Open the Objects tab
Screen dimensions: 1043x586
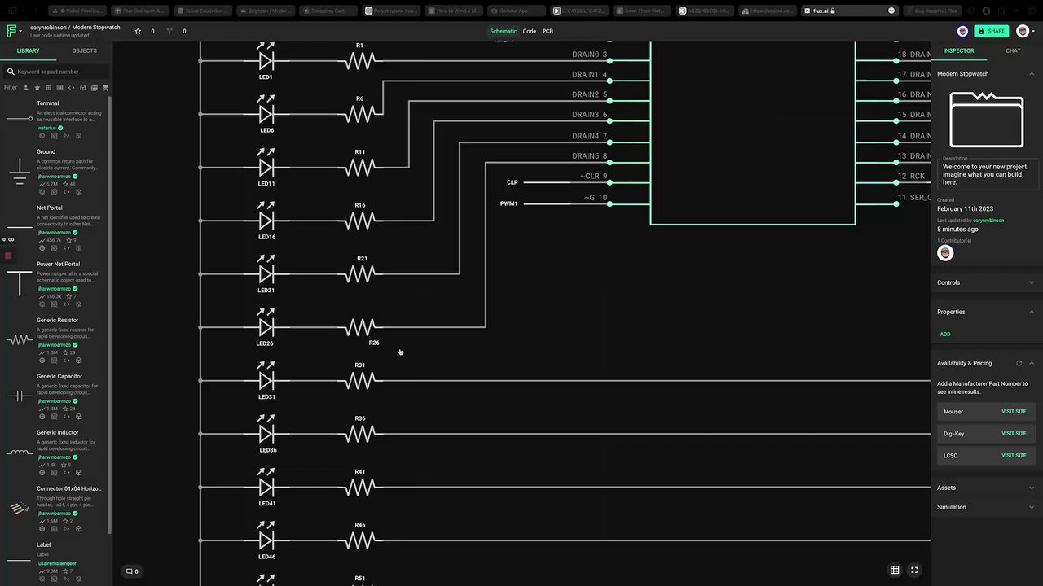(84, 50)
